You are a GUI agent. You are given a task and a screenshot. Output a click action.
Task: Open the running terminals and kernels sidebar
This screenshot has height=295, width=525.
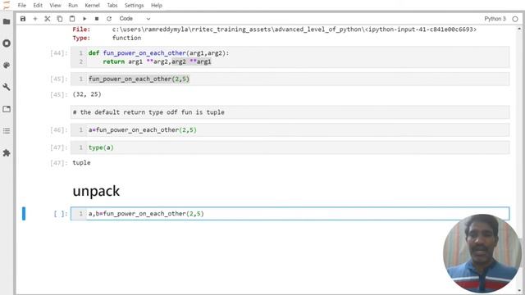(x=7, y=43)
